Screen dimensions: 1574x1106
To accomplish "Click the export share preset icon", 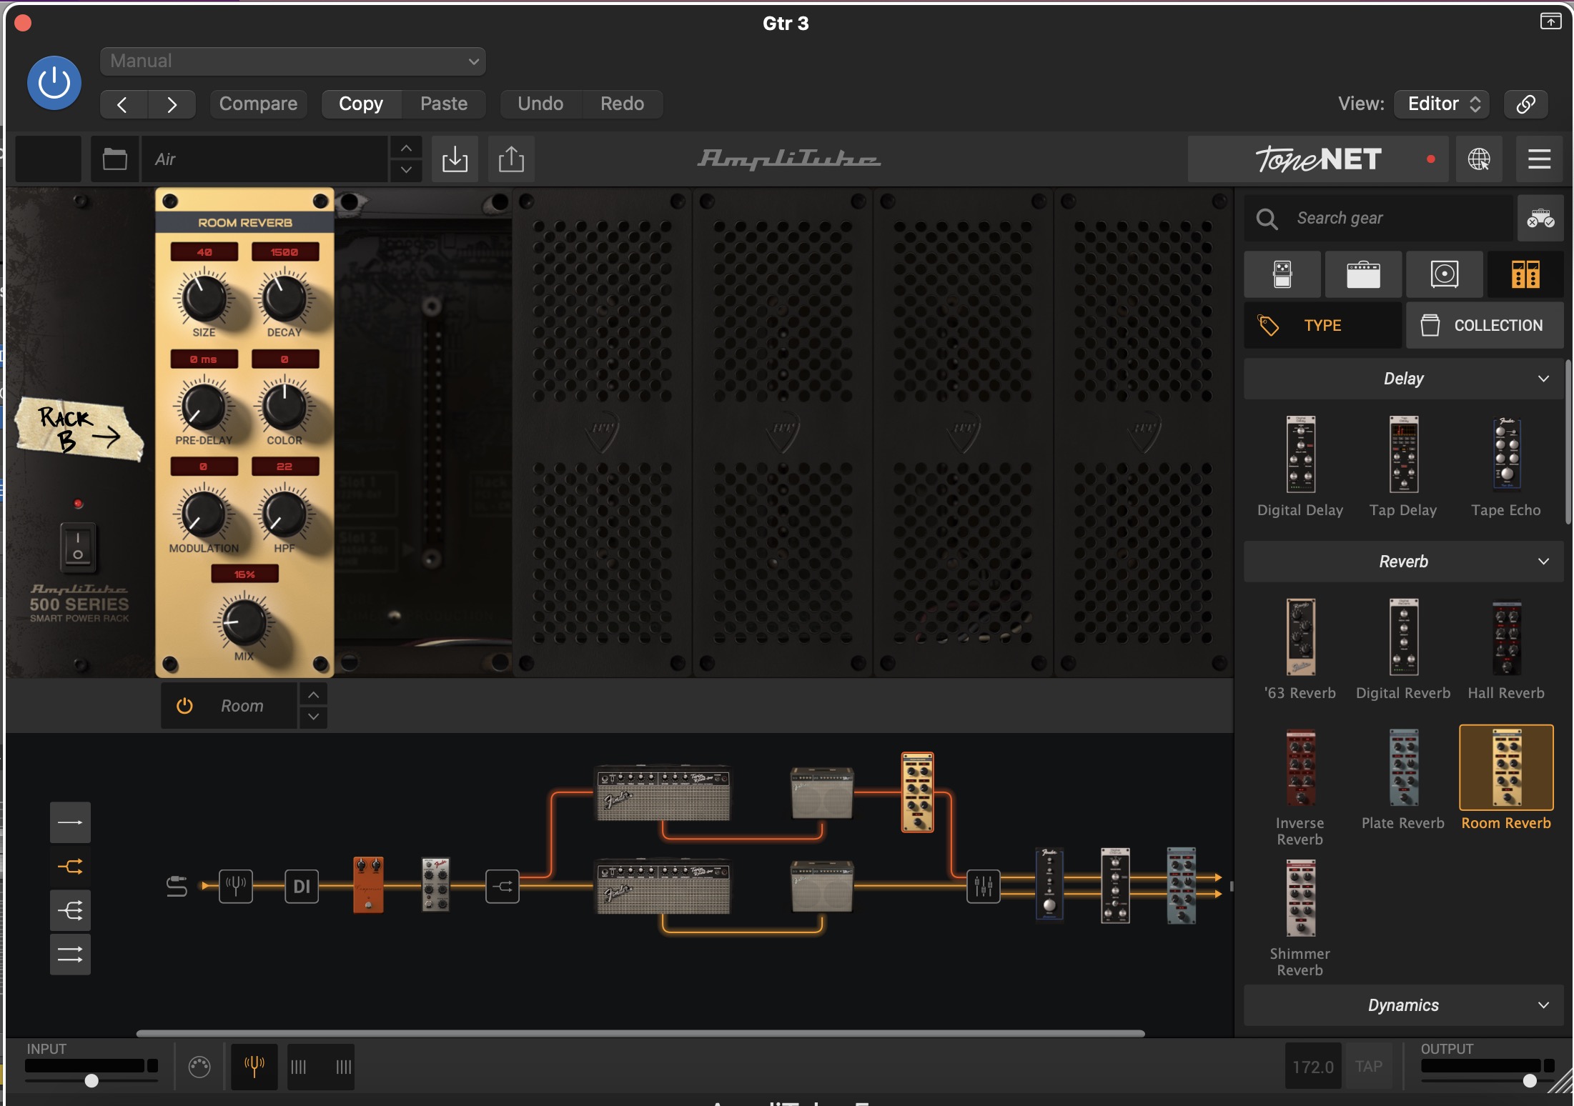I will click(511, 159).
